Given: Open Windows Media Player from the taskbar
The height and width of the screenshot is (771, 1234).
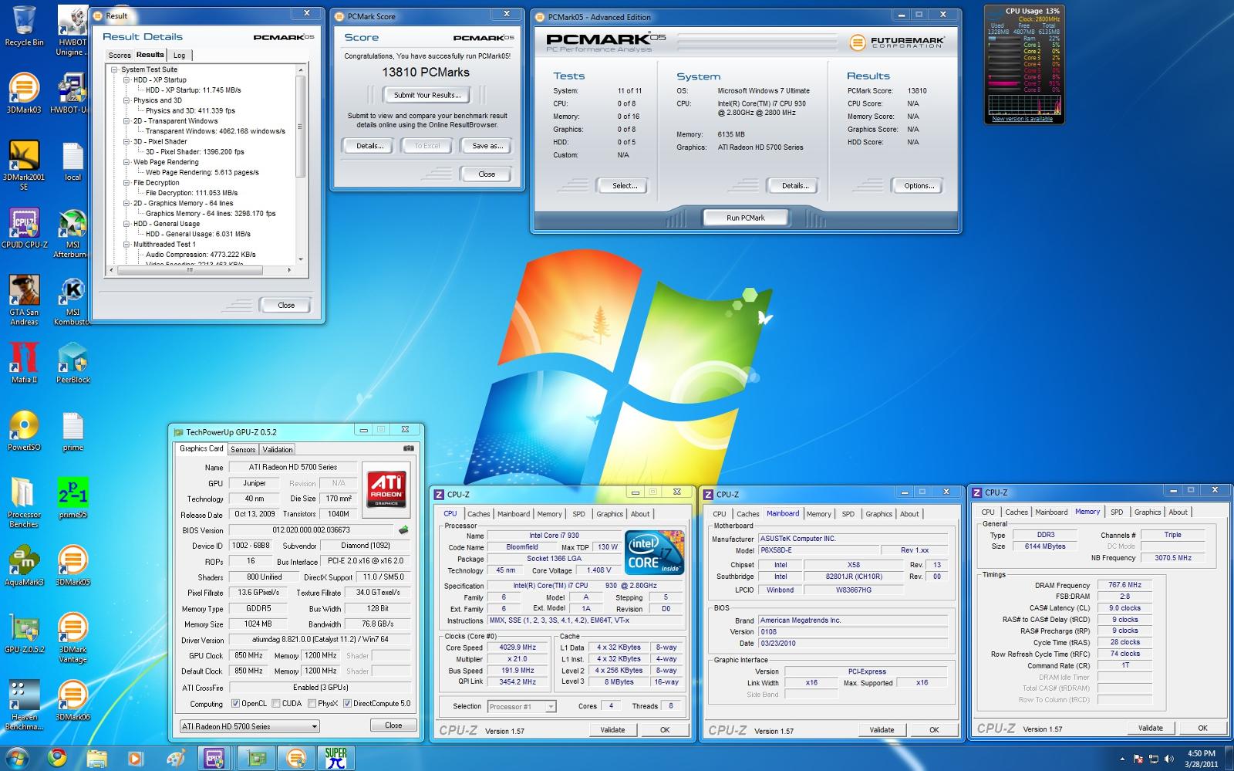Looking at the screenshot, I should click(x=136, y=758).
